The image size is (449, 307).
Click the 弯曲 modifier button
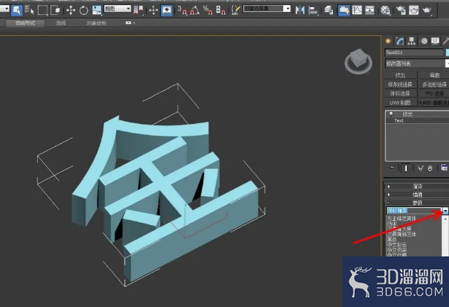(434, 76)
